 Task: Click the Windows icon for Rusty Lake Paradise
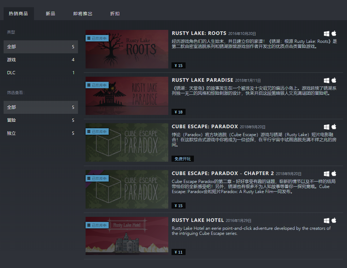point(327,80)
